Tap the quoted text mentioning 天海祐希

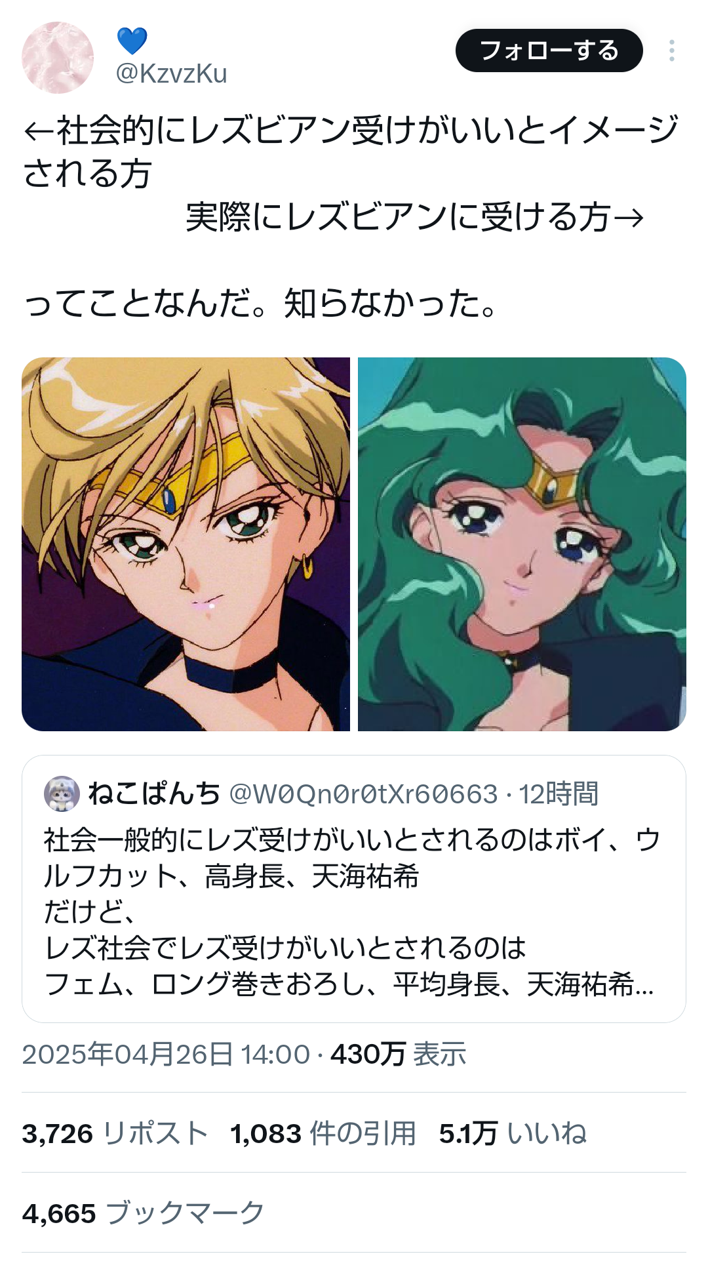351,912
